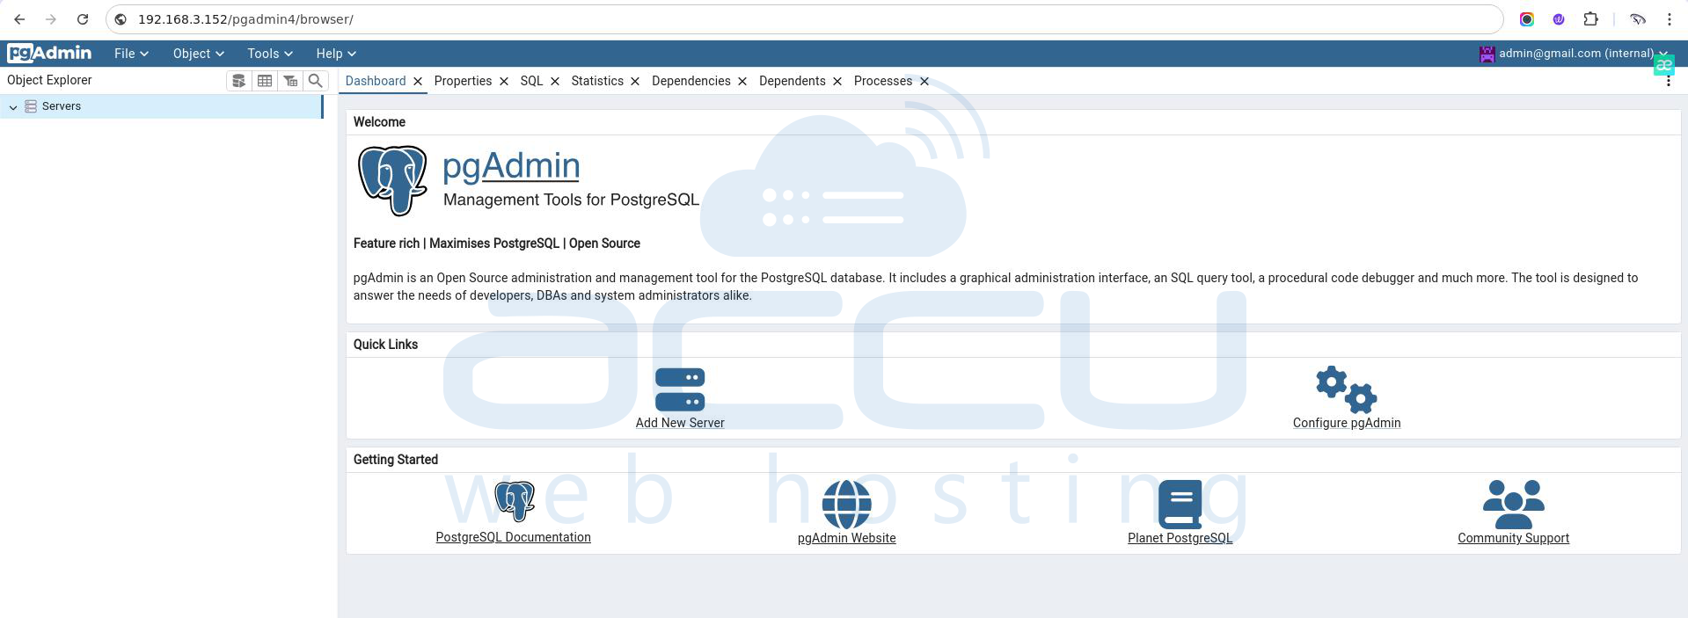Viewport: 1688px width, 618px height.
Task: Click the PostgreSQL Documentation elephant icon
Action: 515,502
